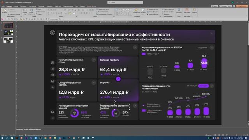Image resolution: width=249 pixels, height=140 pixels.
Task: Click the Clear Formatting icon
Action: [x=75, y=10]
